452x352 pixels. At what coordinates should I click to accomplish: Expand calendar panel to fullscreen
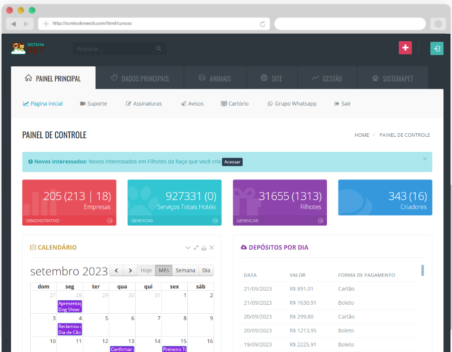pyautogui.click(x=196, y=248)
